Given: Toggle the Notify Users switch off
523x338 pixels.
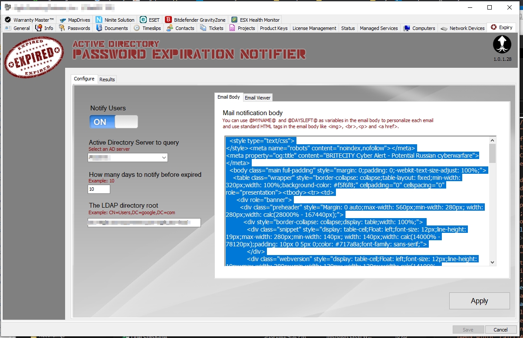Looking at the screenshot, I should click(x=114, y=122).
